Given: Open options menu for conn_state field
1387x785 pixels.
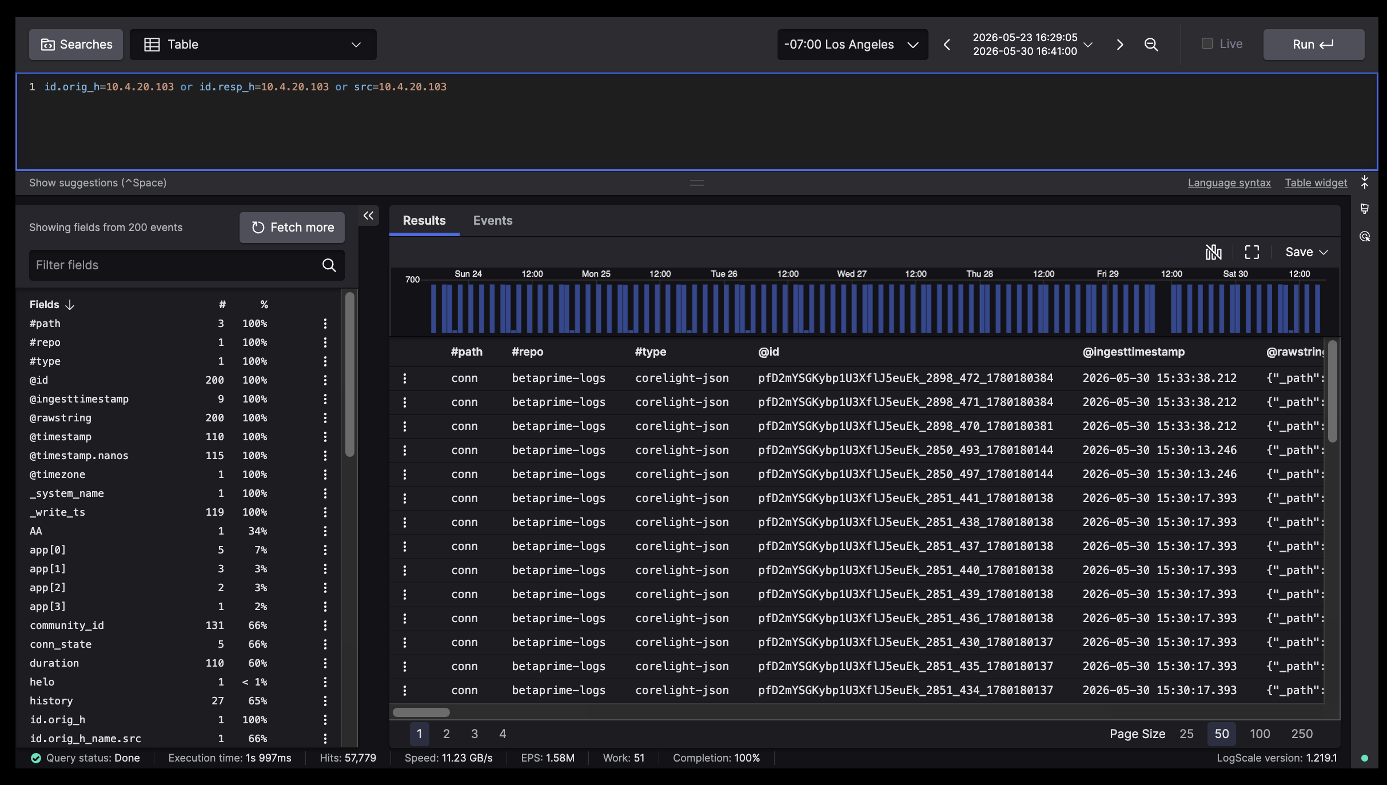Looking at the screenshot, I should click(325, 644).
